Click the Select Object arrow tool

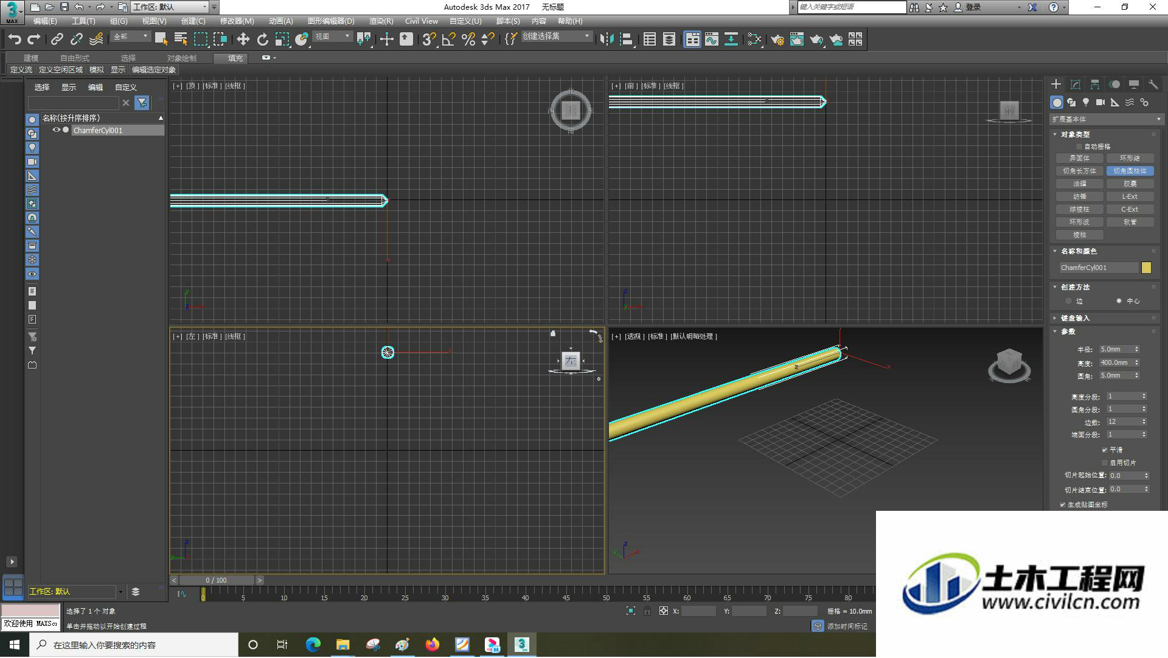pos(161,40)
